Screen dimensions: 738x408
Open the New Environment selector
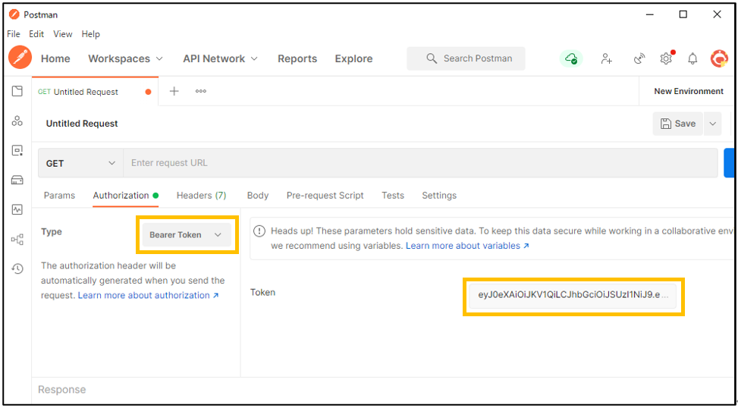tap(689, 91)
